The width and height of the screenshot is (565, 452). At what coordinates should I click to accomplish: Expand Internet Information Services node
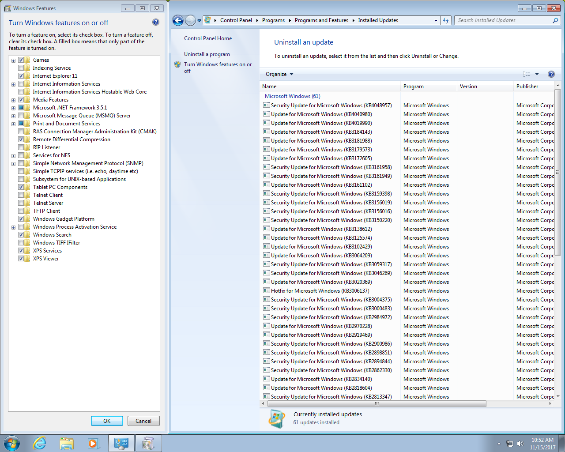13,84
